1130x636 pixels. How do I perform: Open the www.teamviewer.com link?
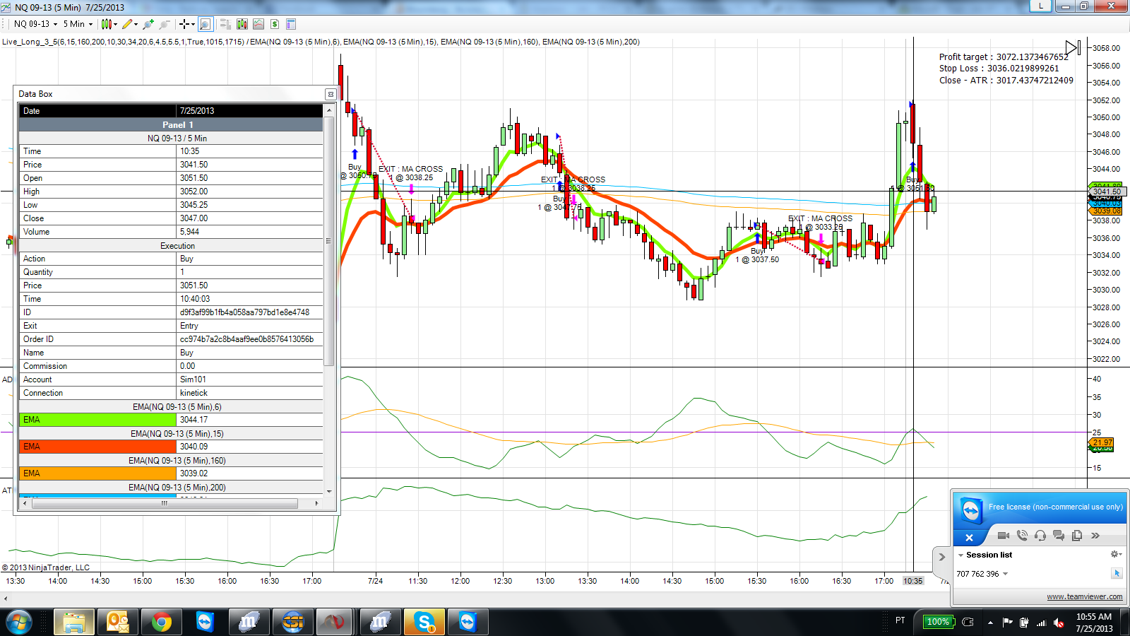1084,597
